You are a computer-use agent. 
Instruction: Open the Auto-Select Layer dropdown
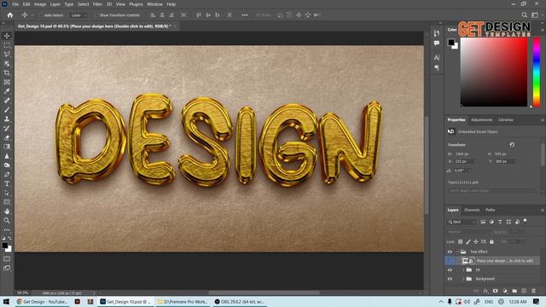78,15
